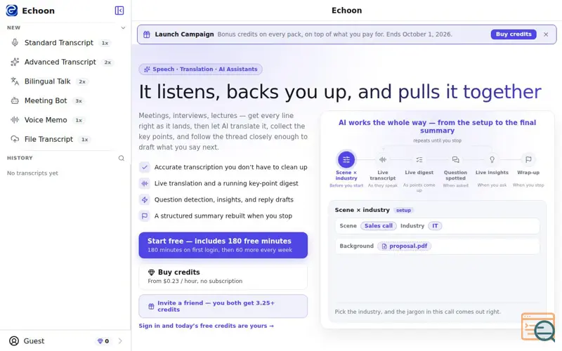This screenshot has width=562, height=351.
Task: Click the setup tag beside Scene × industry
Action: pos(403,210)
